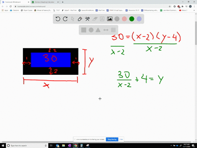Open the tools wrench-and-hammer icon
This screenshot has height=148, width=197.
[87, 19]
